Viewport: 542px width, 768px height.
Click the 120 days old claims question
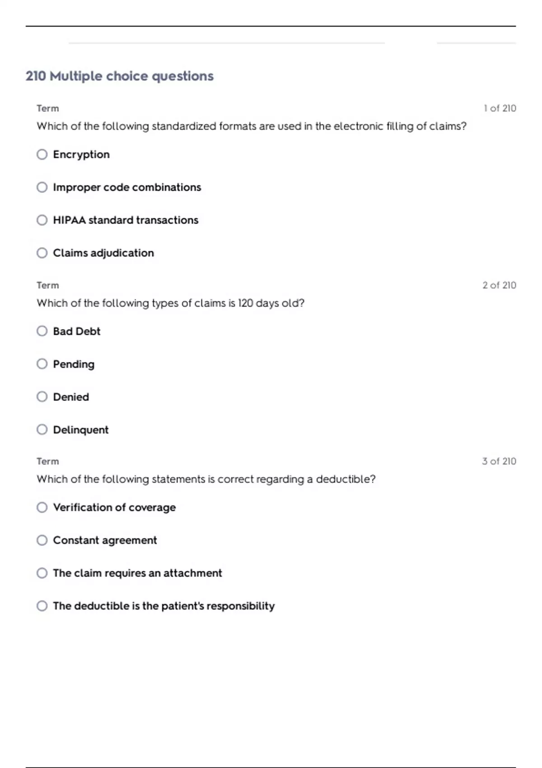point(171,303)
